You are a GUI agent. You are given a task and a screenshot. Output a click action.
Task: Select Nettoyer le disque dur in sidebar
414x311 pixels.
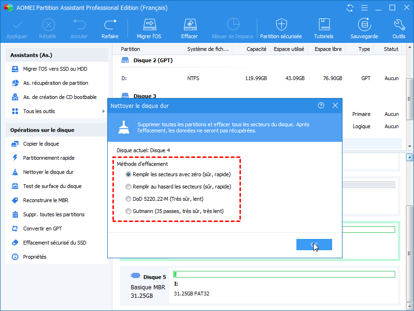pyautogui.click(x=48, y=172)
